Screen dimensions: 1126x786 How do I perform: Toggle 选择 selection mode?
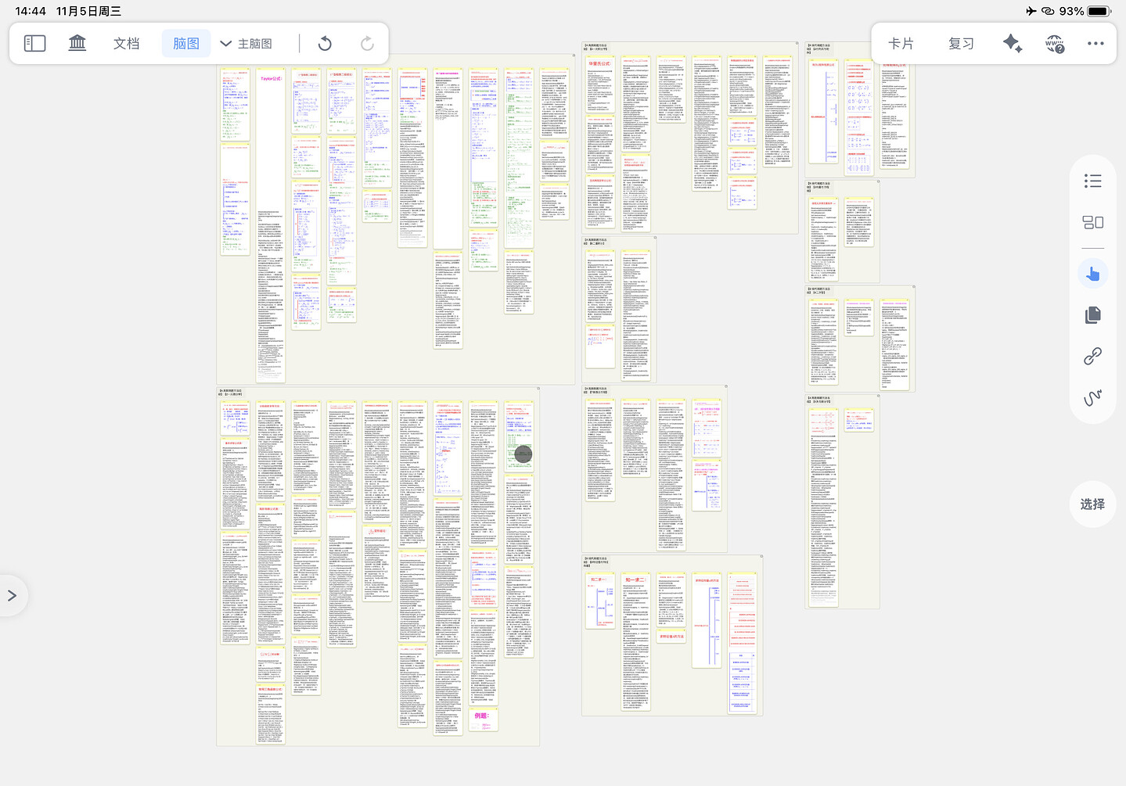1093,504
